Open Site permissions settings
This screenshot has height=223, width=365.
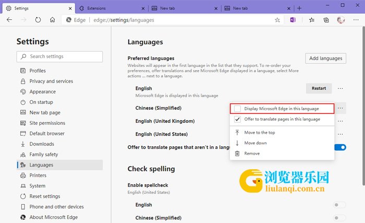click(x=60, y=123)
